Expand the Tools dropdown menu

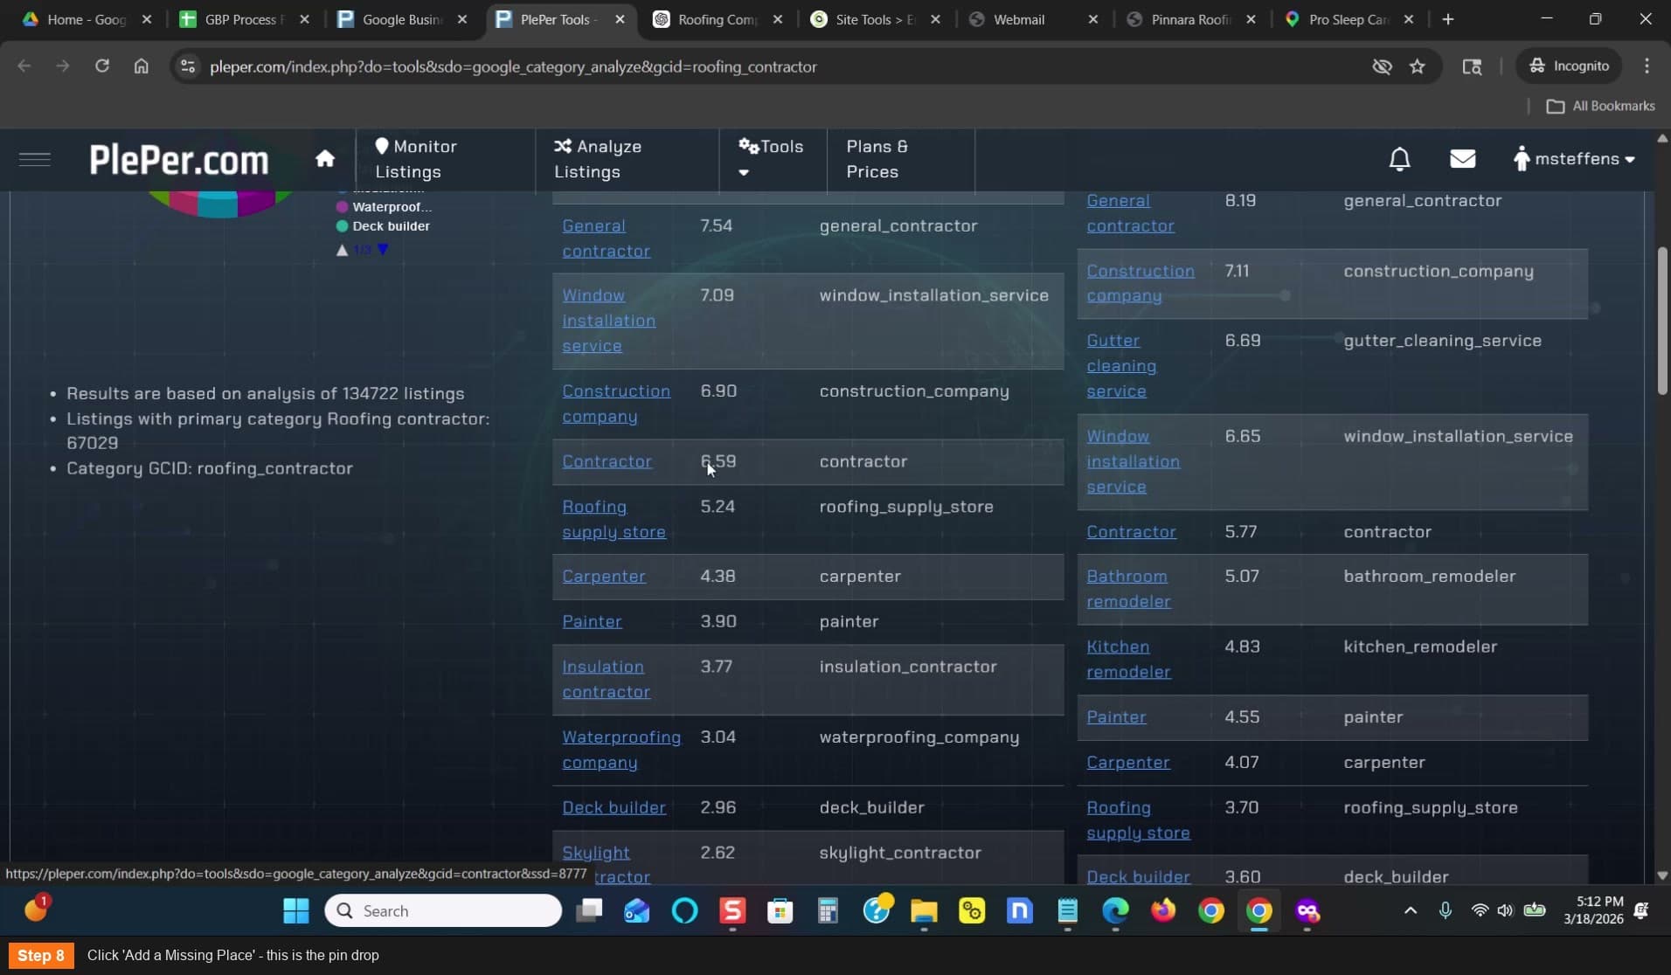(x=771, y=158)
